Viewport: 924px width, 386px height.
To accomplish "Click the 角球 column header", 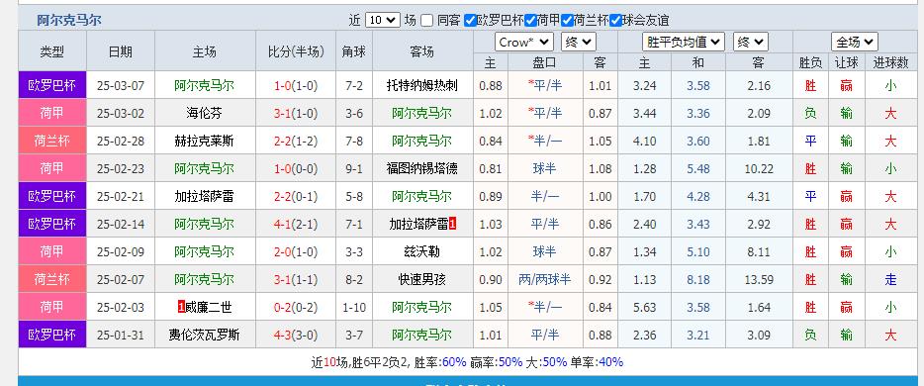I will (354, 51).
